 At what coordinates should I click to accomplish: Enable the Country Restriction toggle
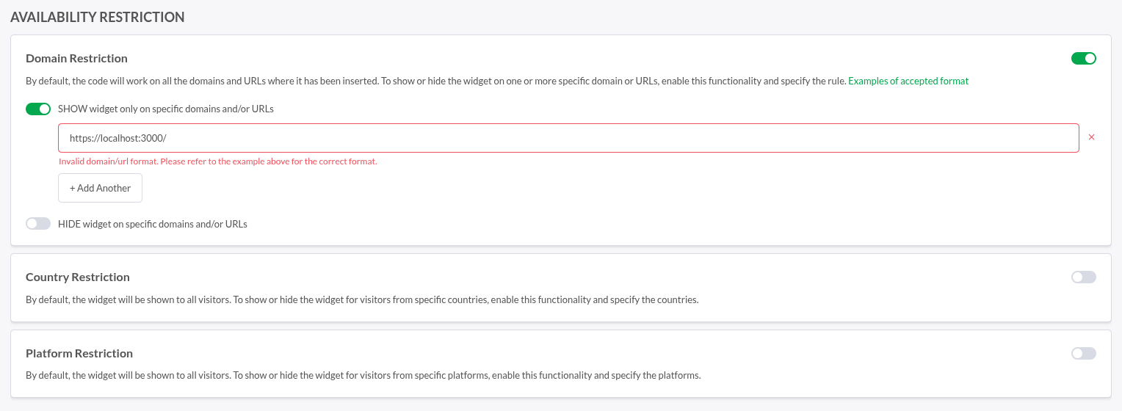coord(1084,277)
